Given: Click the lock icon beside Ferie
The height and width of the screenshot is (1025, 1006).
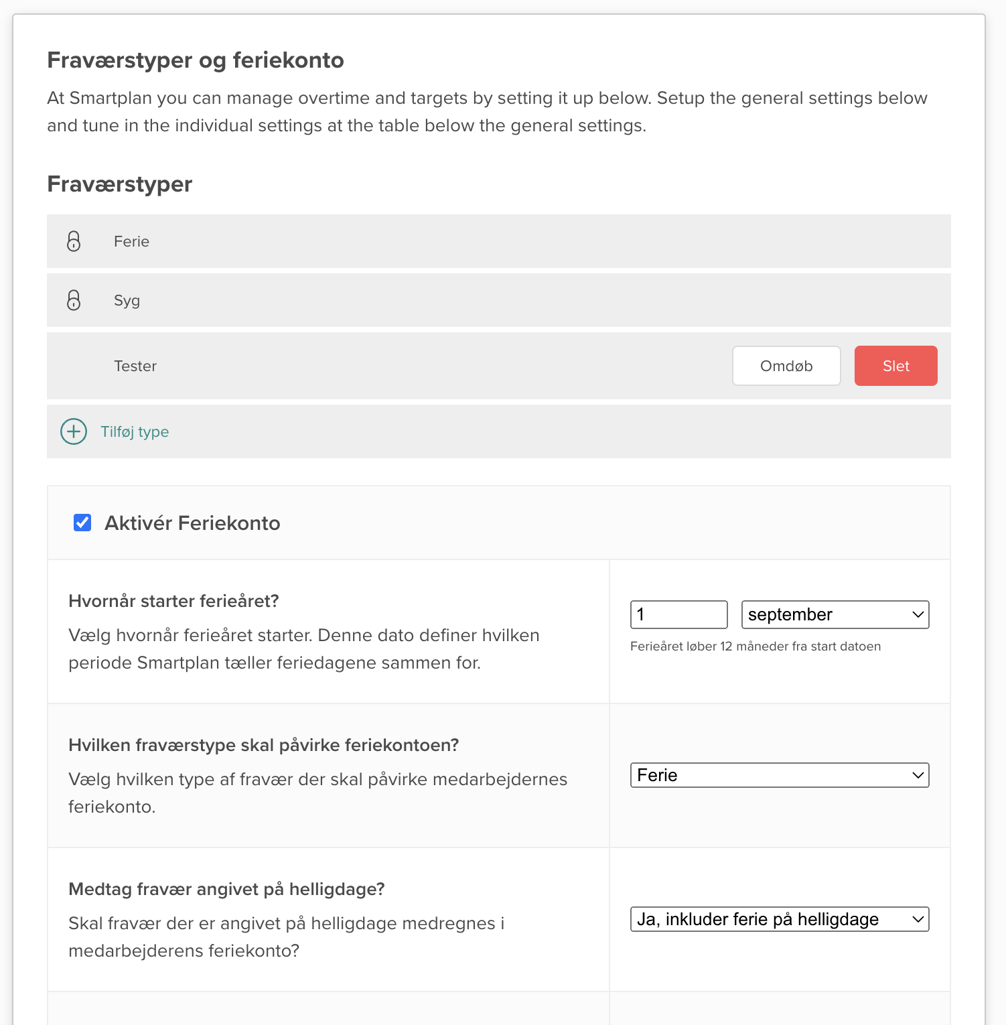Looking at the screenshot, I should pyautogui.click(x=74, y=241).
